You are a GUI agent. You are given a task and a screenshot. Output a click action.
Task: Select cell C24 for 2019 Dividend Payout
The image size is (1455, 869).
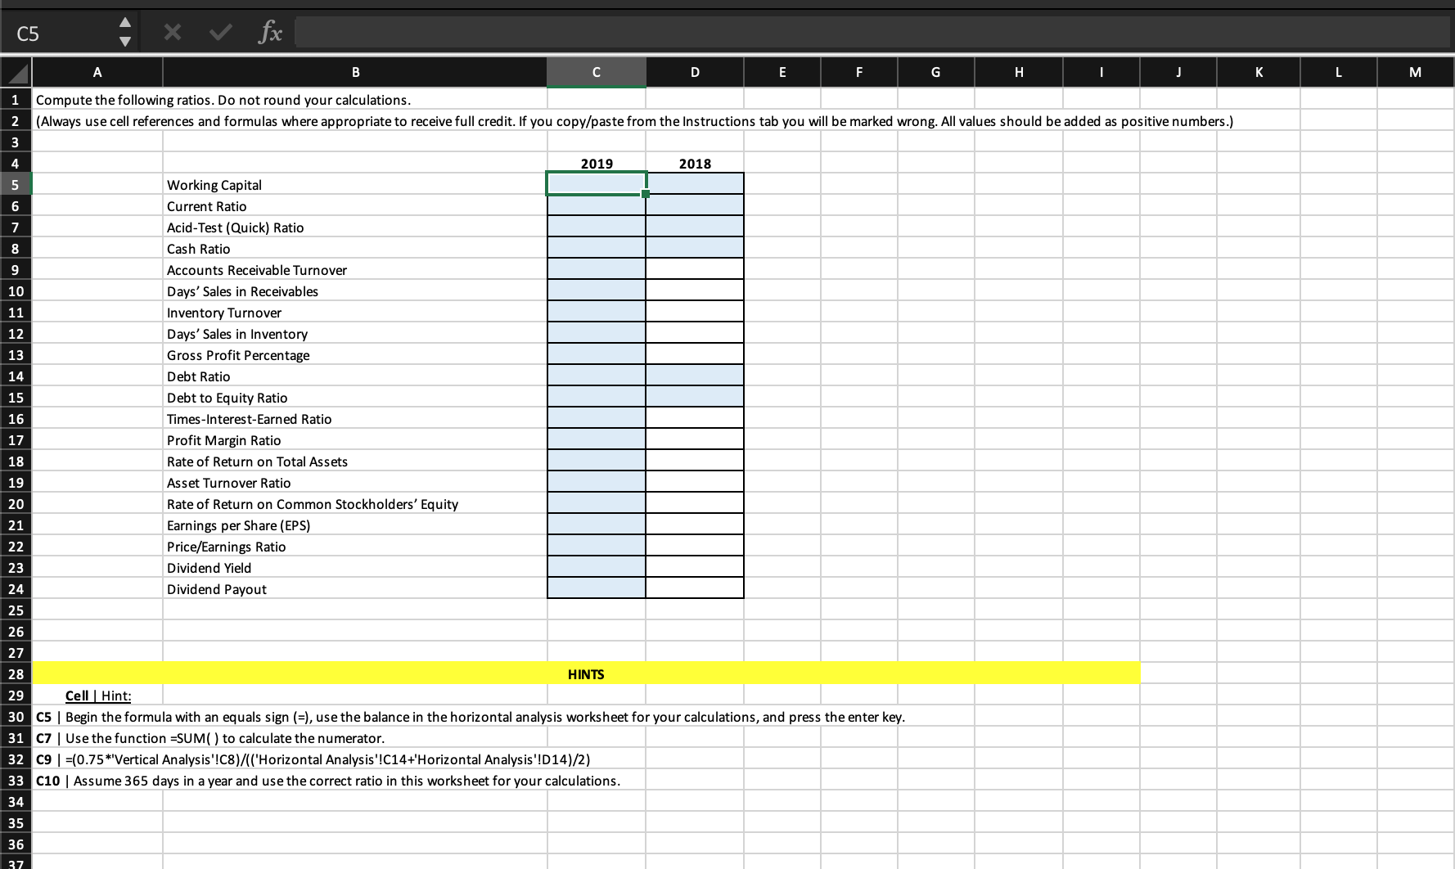[x=597, y=589]
